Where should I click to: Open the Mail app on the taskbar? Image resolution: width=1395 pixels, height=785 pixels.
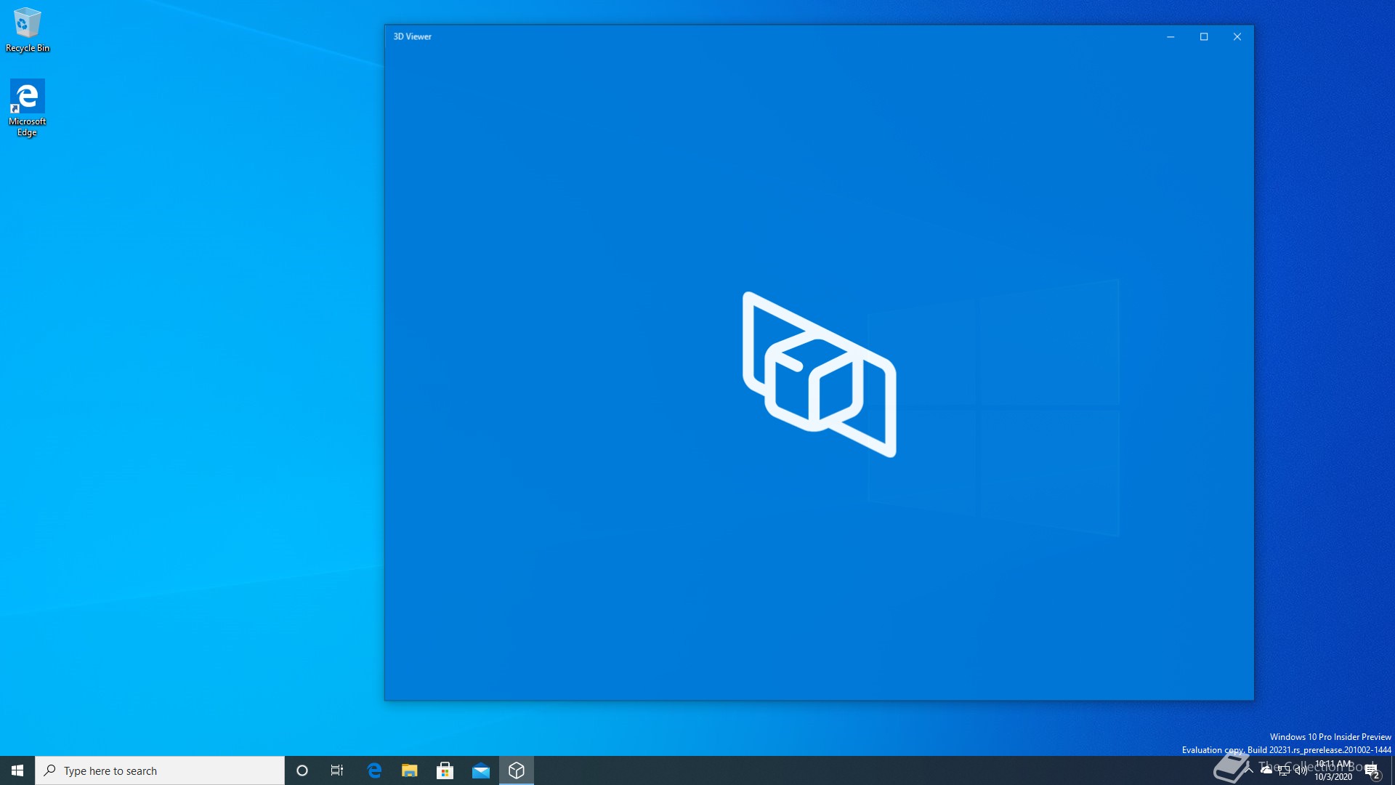click(x=481, y=770)
